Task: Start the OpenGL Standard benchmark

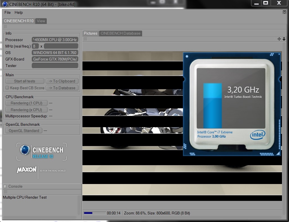Action: pyautogui.click(x=24, y=131)
